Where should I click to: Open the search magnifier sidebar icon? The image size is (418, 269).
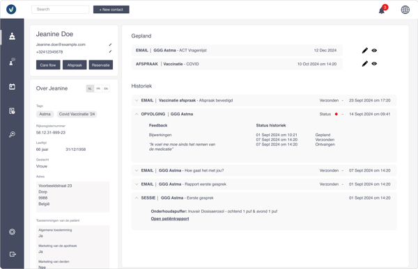[x=12, y=134]
